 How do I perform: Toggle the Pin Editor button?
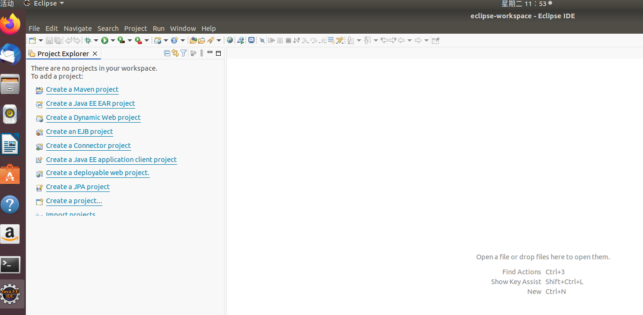pos(435,40)
